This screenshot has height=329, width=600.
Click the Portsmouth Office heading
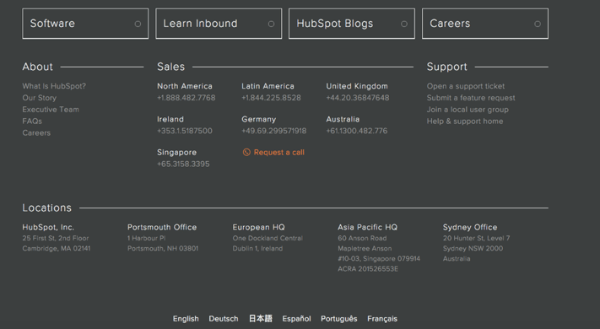(162, 227)
